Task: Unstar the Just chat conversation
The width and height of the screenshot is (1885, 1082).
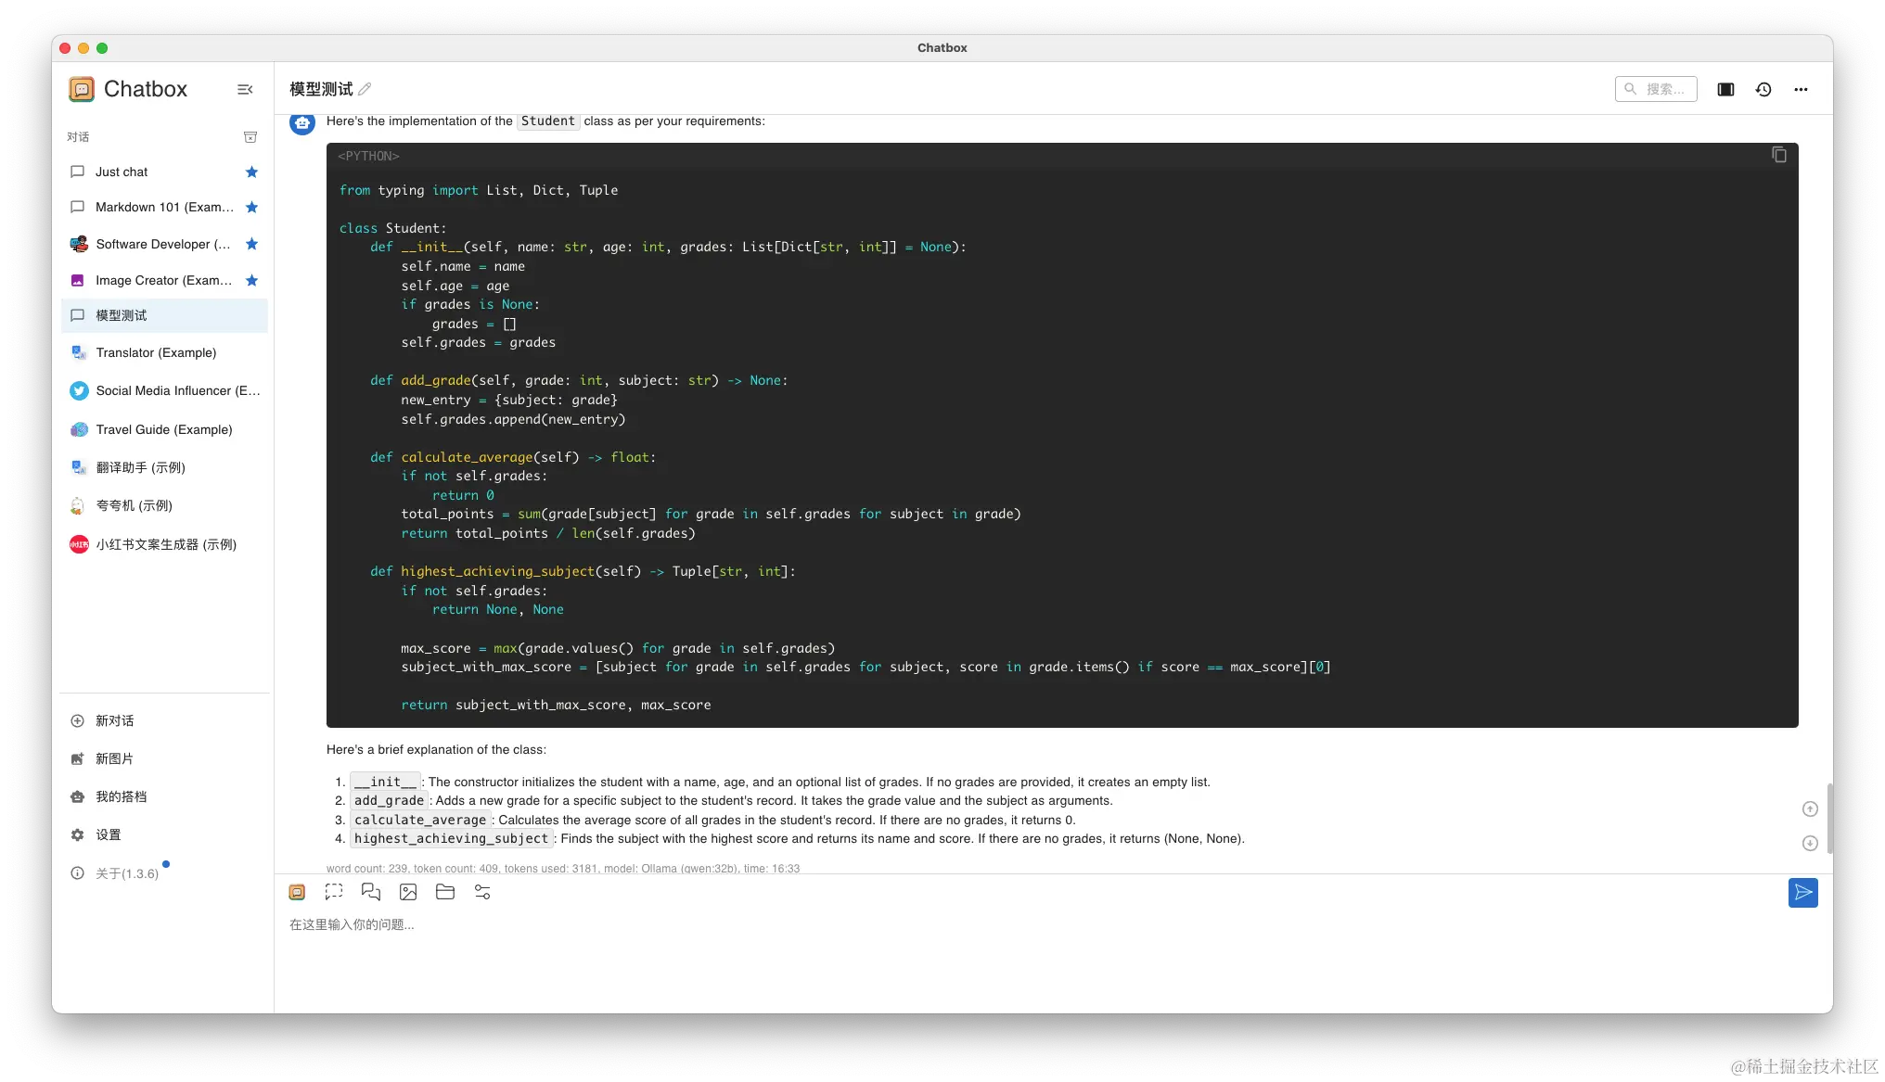Action: coord(251,172)
